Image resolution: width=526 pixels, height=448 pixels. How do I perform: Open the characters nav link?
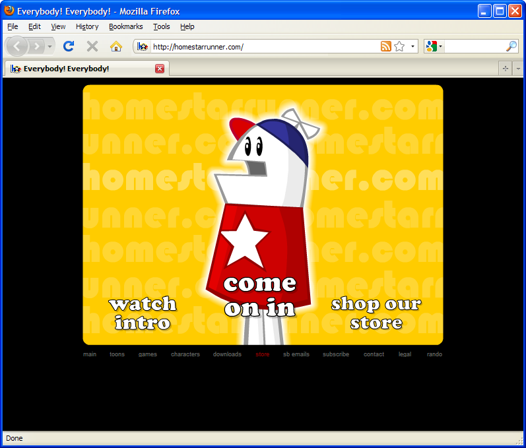pyautogui.click(x=185, y=354)
